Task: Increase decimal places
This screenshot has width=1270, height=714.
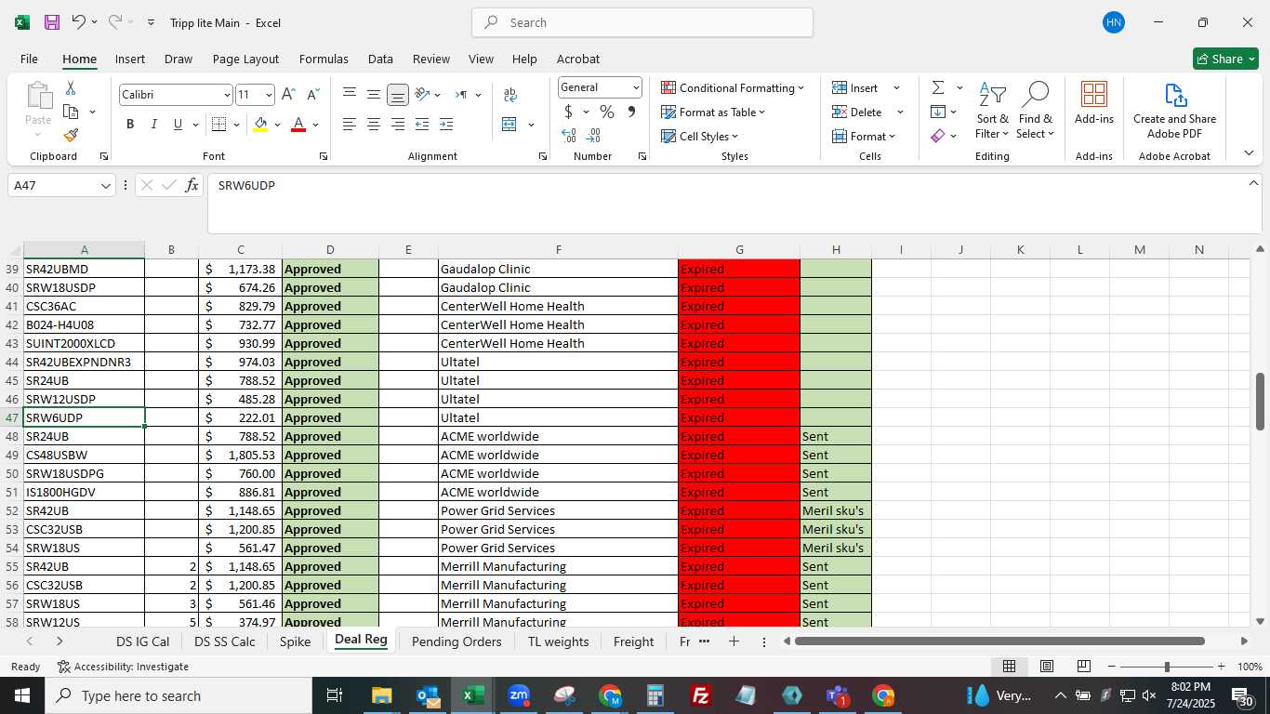Action: [x=569, y=136]
